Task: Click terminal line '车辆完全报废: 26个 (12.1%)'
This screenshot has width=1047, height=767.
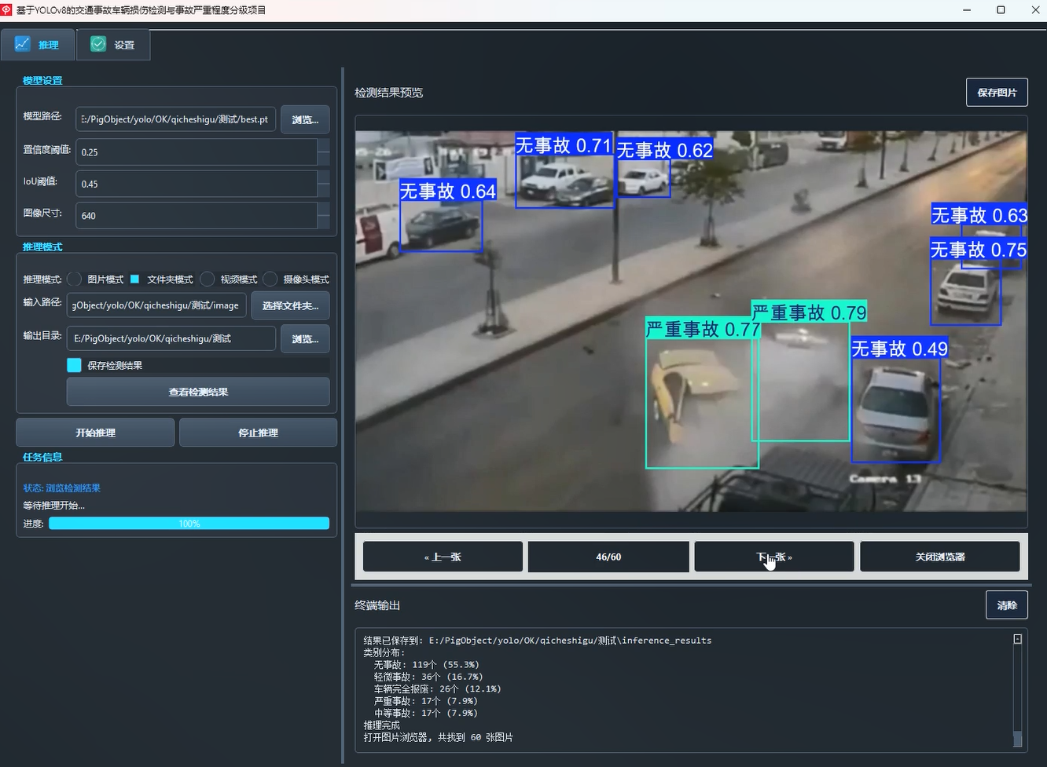Action: pos(438,688)
